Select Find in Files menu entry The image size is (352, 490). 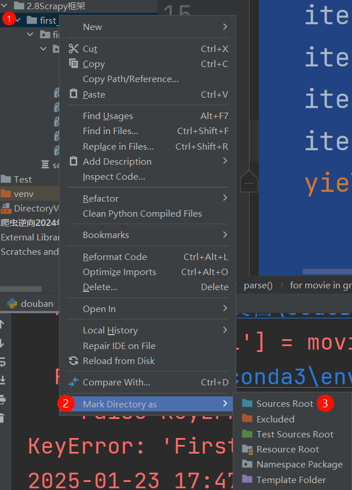(x=110, y=131)
